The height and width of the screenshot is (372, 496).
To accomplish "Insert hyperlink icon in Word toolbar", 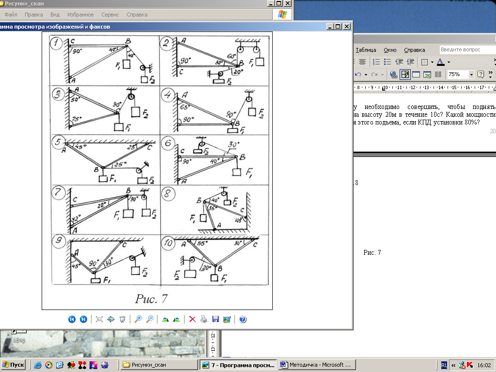I will [x=393, y=75].
